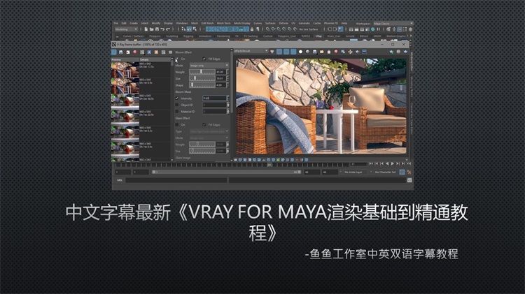Click the render history vertical scrollbar

point(172,108)
